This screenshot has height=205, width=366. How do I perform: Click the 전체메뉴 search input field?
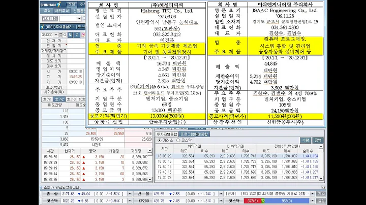68,18
